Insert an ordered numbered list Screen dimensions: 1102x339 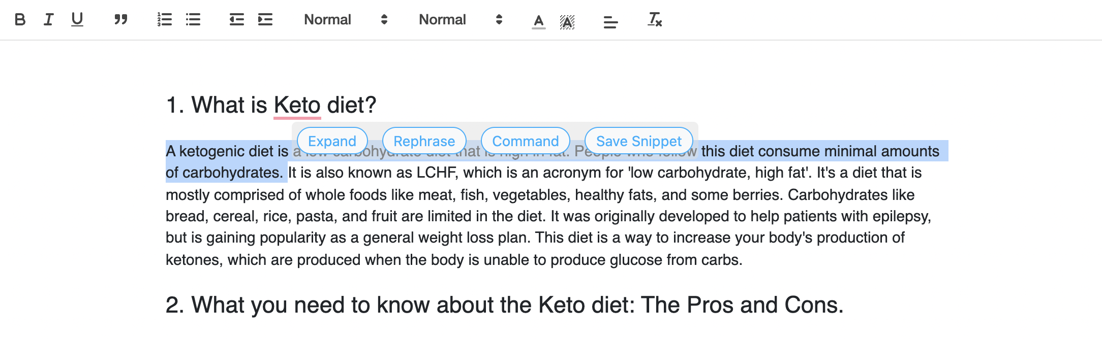click(x=164, y=20)
